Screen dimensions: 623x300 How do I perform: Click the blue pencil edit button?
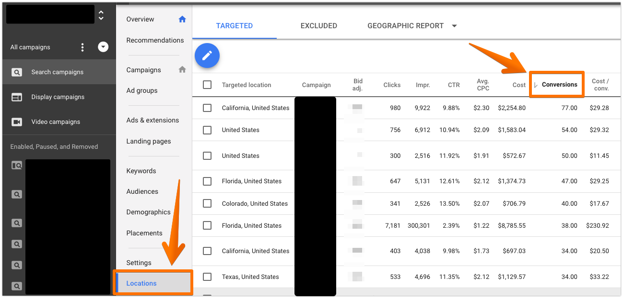207,56
